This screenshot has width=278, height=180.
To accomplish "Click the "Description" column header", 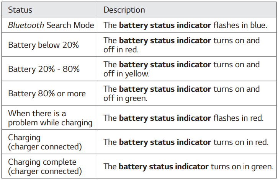I will coord(124,10).
